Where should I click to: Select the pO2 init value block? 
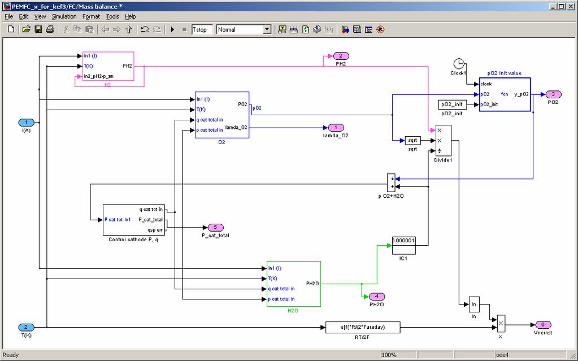pos(505,94)
